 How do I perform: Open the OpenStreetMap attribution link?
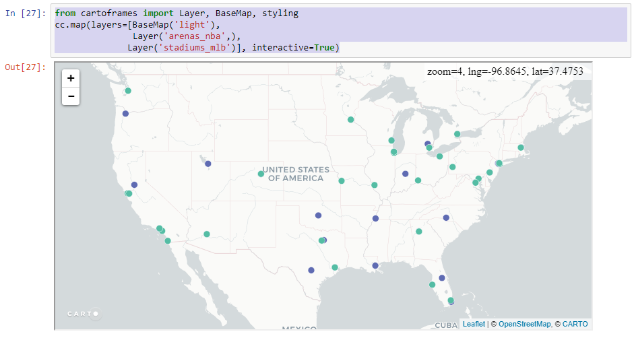524,324
